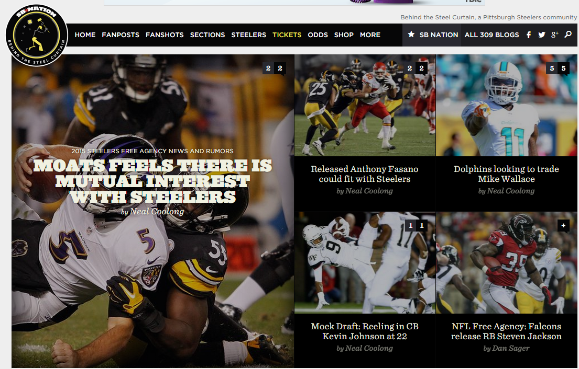Open the SECTIONS dropdown

[x=207, y=34]
